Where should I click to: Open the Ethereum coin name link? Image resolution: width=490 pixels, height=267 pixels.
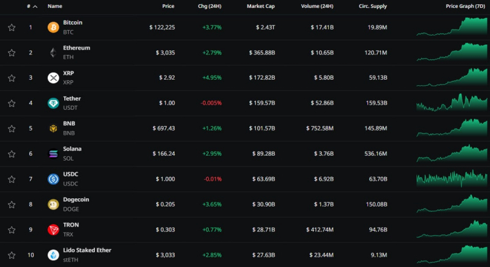[x=77, y=48]
